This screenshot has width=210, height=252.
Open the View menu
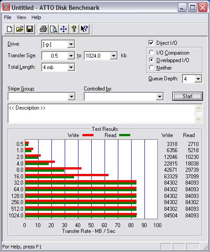[21, 17]
